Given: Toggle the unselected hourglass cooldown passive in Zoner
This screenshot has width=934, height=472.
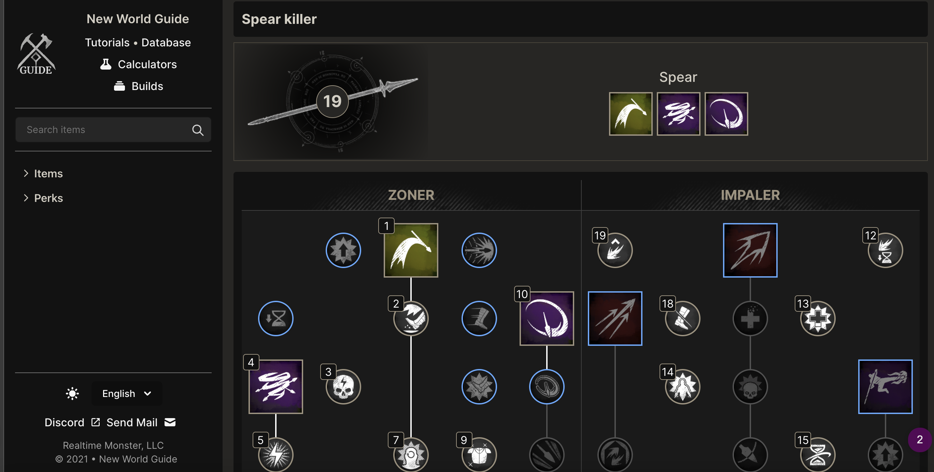Looking at the screenshot, I should pyautogui.click(x=275, y=319).
